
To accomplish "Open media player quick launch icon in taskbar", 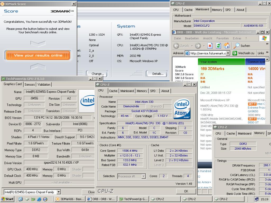I will pos(45,199).
